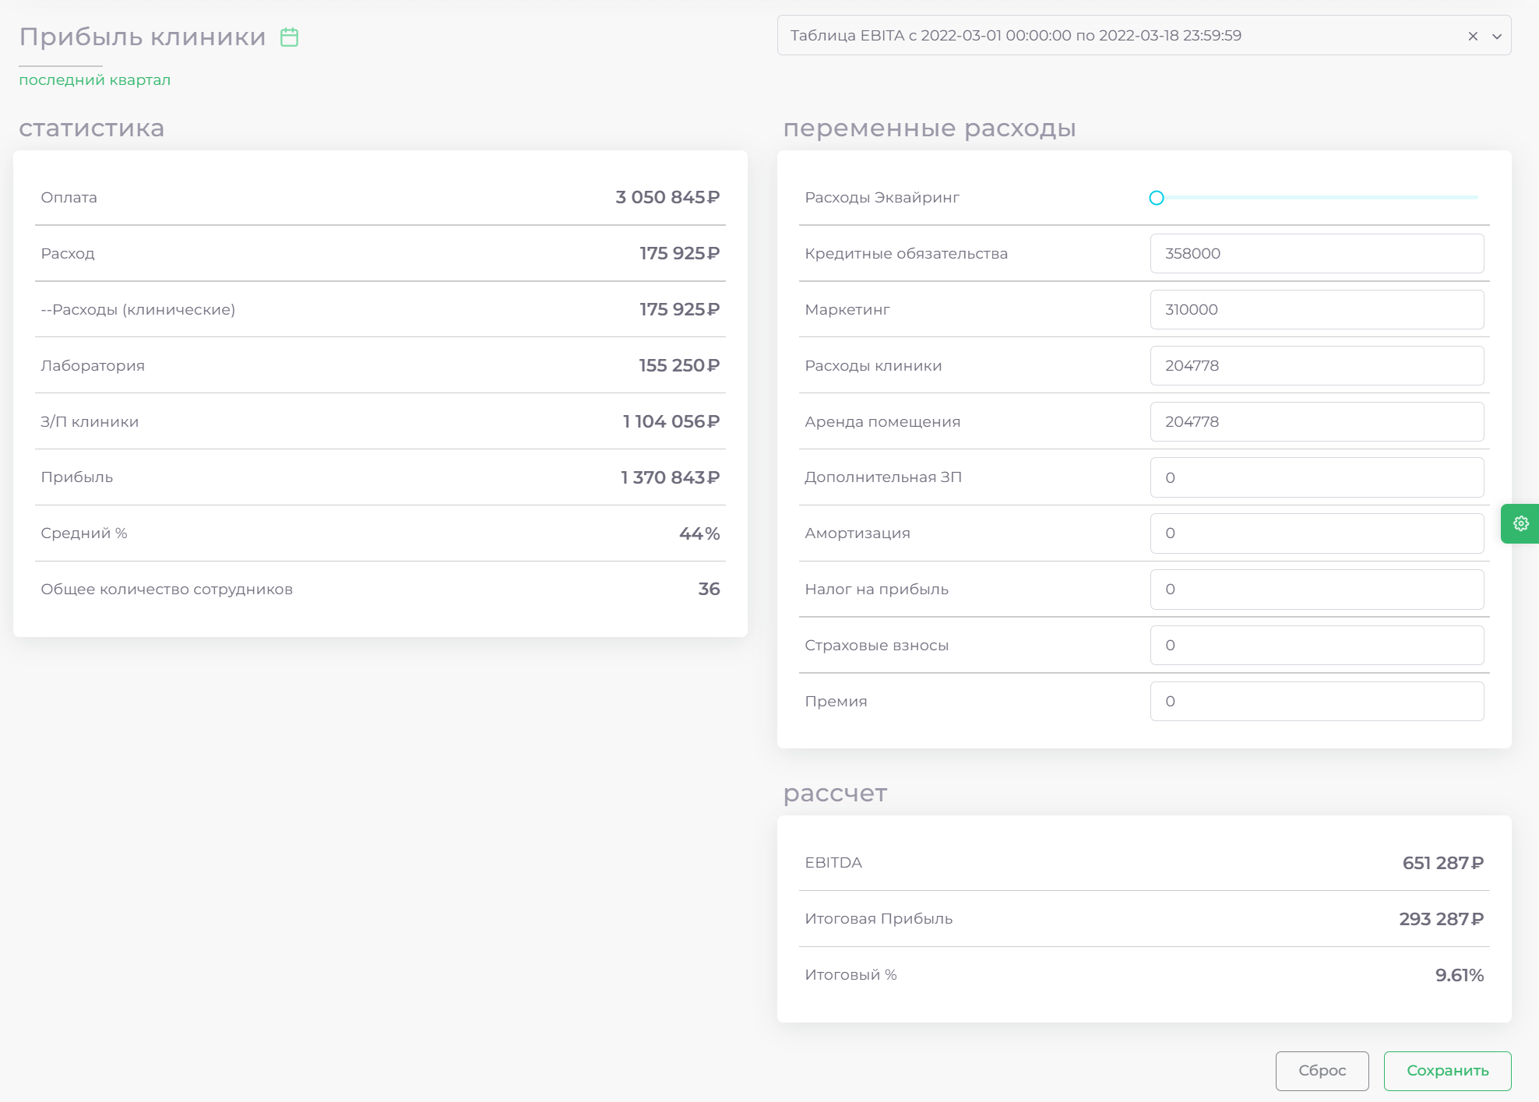Click the Лаборатория row label
The width and height of the screenshot is (1539, 1102).
point(93,365)
